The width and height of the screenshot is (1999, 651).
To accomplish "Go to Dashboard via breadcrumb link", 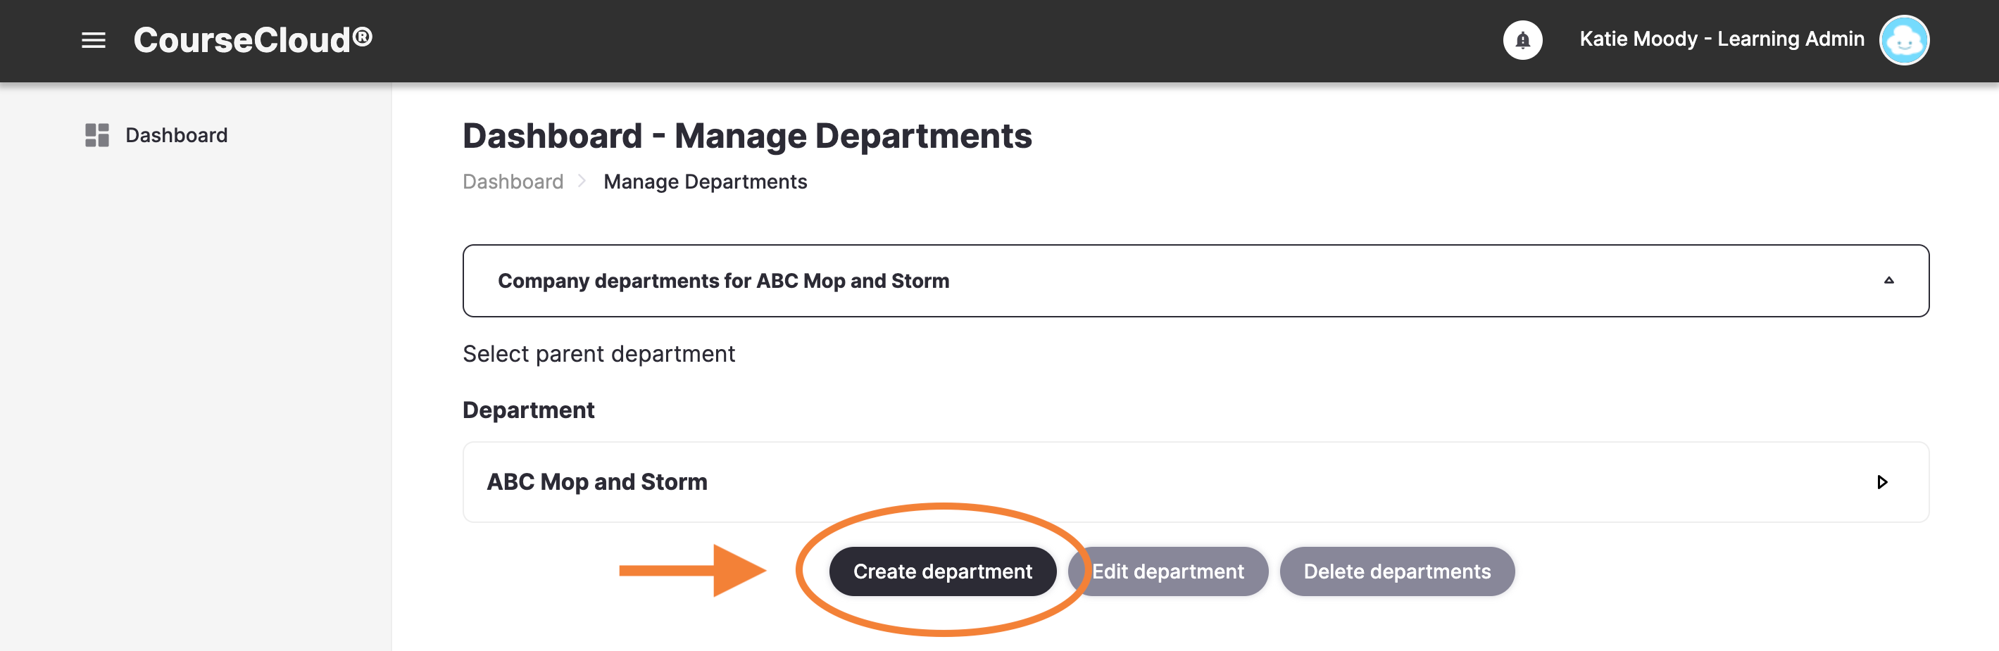I will [513, 182].
